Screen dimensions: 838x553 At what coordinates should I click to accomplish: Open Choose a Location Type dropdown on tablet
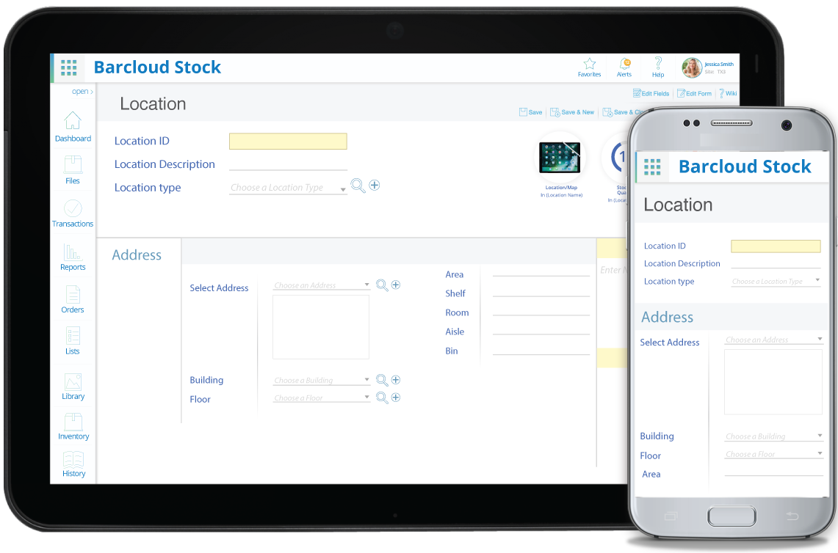[x=288, y=188]
